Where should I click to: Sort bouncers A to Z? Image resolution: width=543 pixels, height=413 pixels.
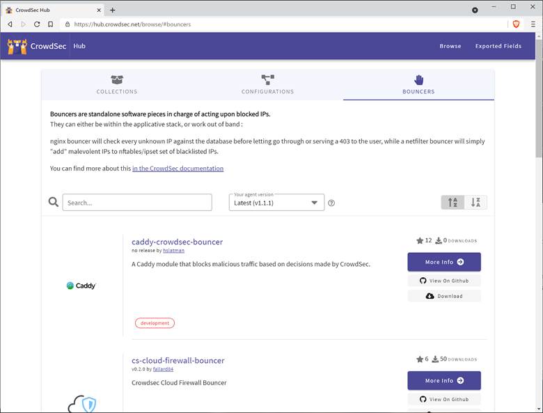tap(452, 203)
